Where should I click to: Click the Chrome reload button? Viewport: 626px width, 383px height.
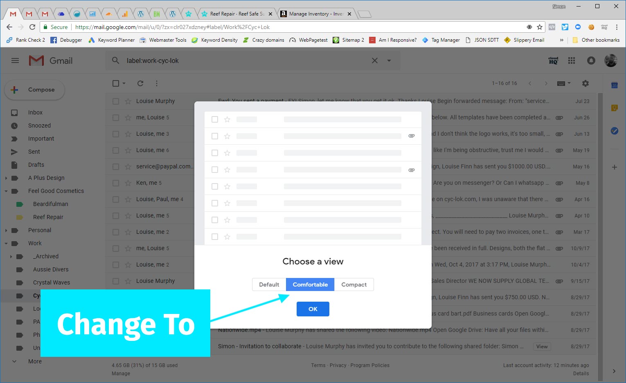32,27
